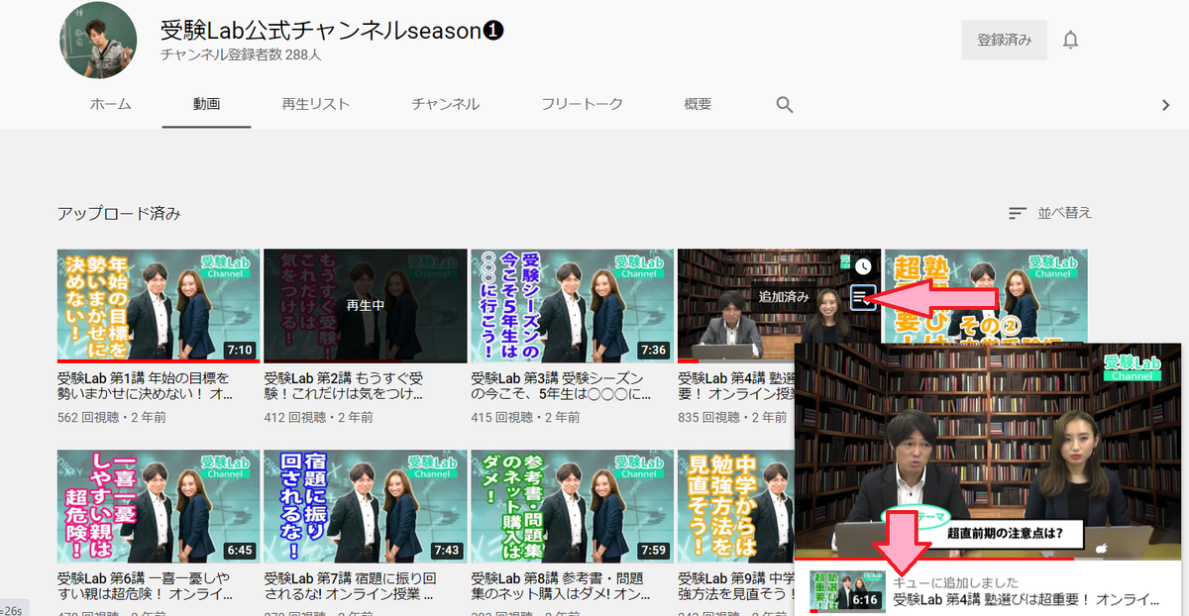Screen dimensions: 1189x616
Task: Click the add-to-queue icon on the 第4講 thumbnail
Action: [x=864, y=296]
